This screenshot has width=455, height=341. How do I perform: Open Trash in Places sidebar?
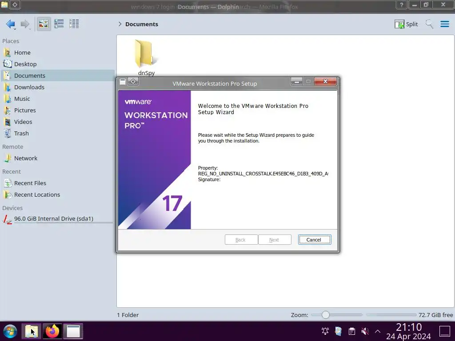point(57,134)
